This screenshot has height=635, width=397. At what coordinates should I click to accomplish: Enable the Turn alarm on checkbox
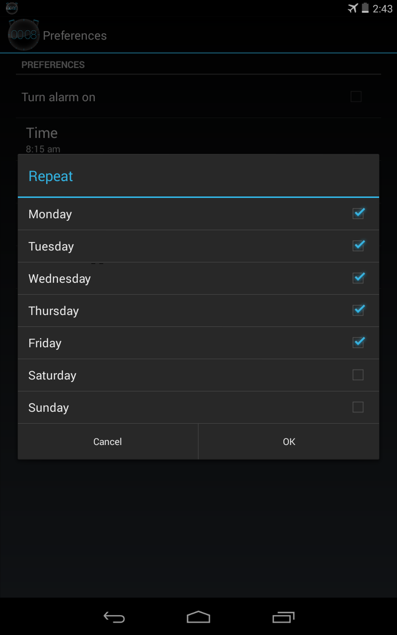(x=356, y=97)
